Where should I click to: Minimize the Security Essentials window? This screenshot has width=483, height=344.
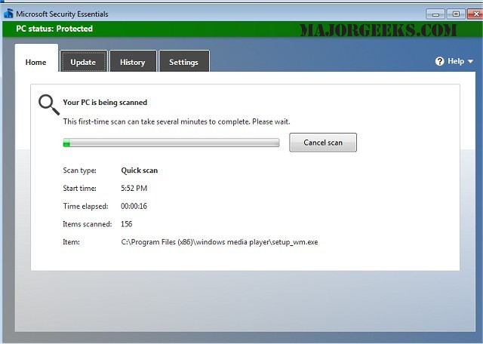tap(435, 14)
